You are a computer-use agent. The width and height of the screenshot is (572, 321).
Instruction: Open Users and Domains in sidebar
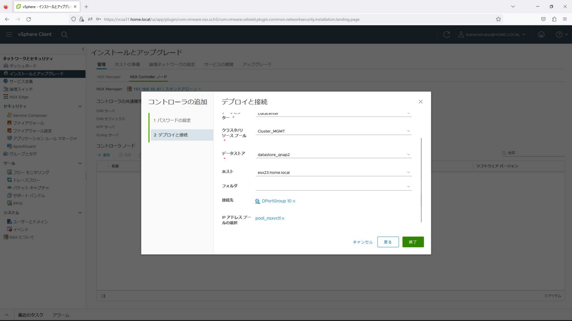point(30,222)
